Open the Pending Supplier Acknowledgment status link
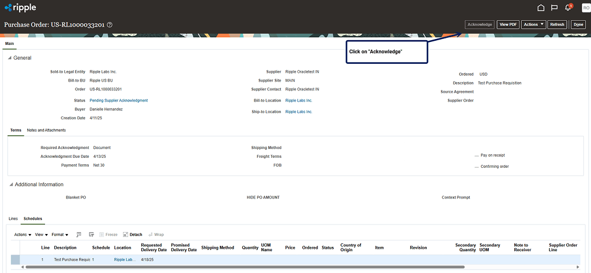 tap(119, 100)
